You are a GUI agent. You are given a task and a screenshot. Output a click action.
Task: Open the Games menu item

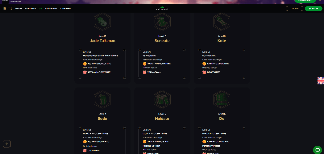19,9
